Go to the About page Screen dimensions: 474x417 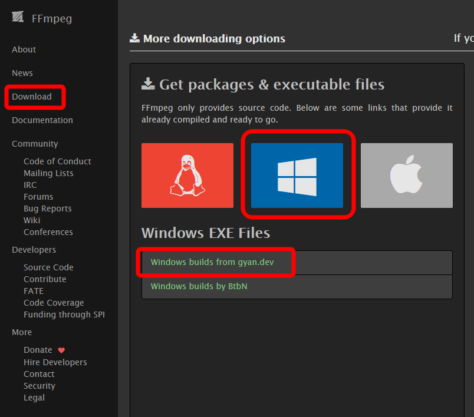[x=24, y=49]
